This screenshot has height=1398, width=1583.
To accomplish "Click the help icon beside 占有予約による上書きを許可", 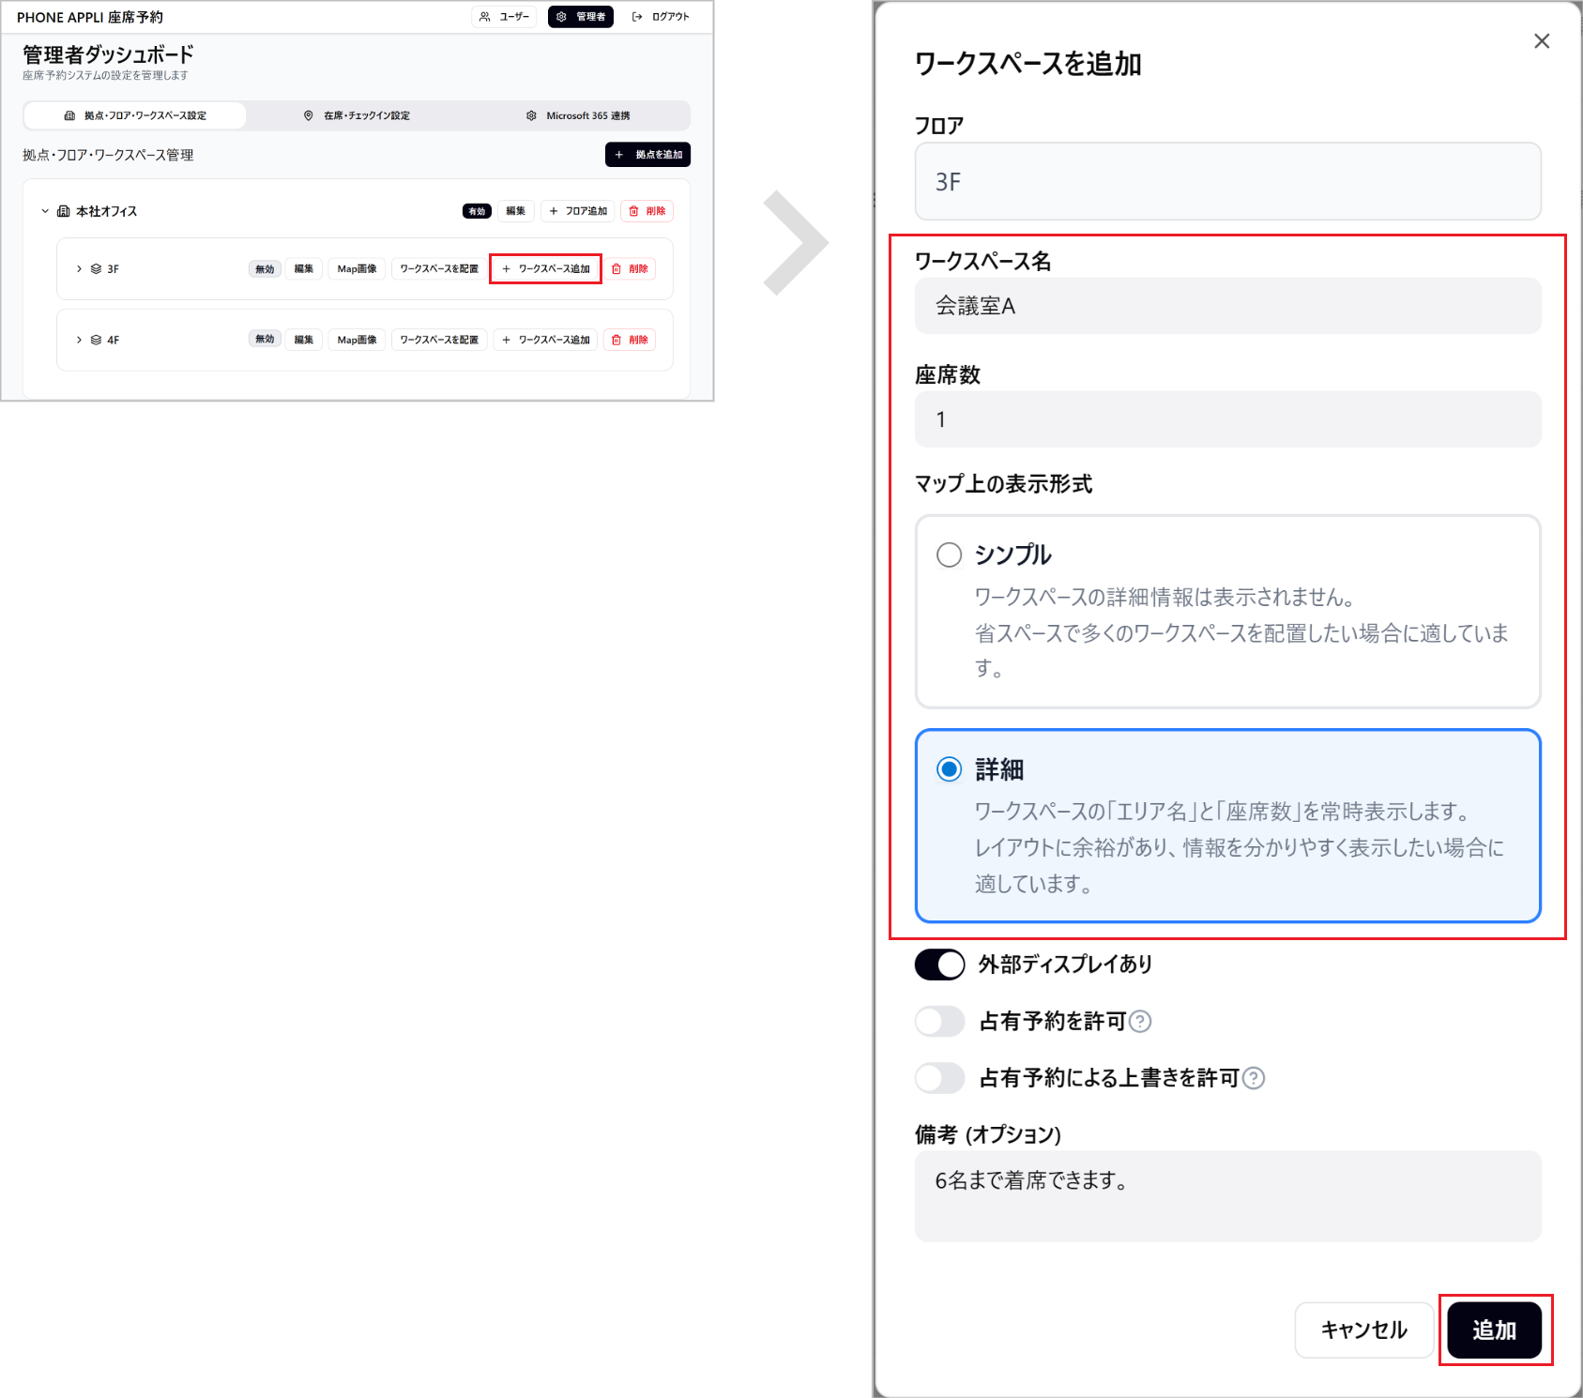I will (1254, 1078).
